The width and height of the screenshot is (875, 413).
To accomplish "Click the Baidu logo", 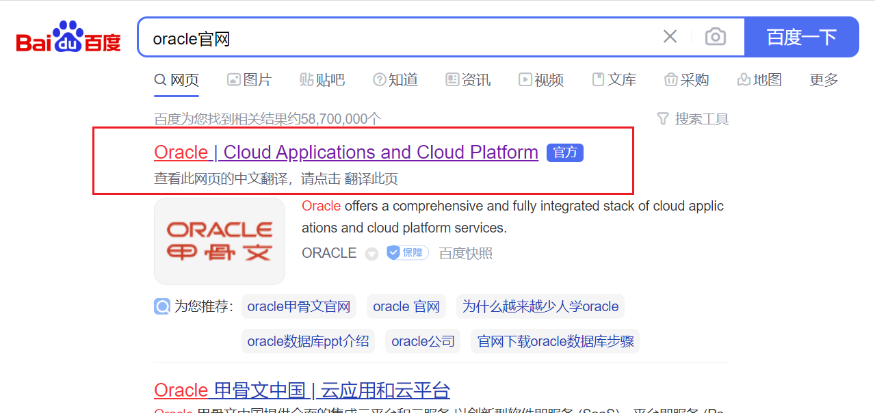I will tap(68, 37).
